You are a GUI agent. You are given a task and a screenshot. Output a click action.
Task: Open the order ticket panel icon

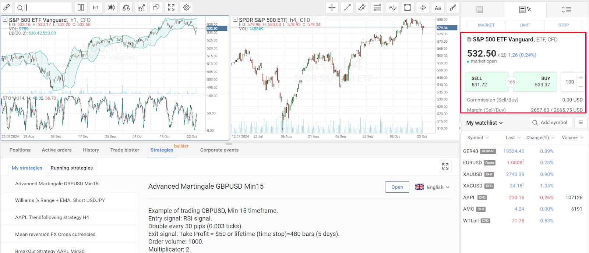[x=525, y=10]
